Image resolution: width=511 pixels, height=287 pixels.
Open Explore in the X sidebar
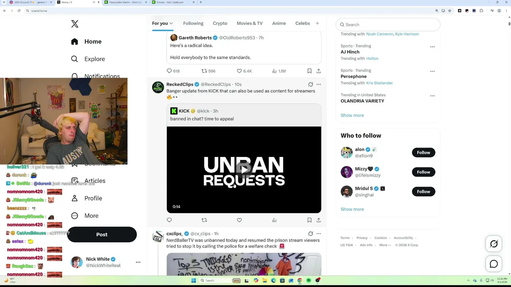click(88, 59)
